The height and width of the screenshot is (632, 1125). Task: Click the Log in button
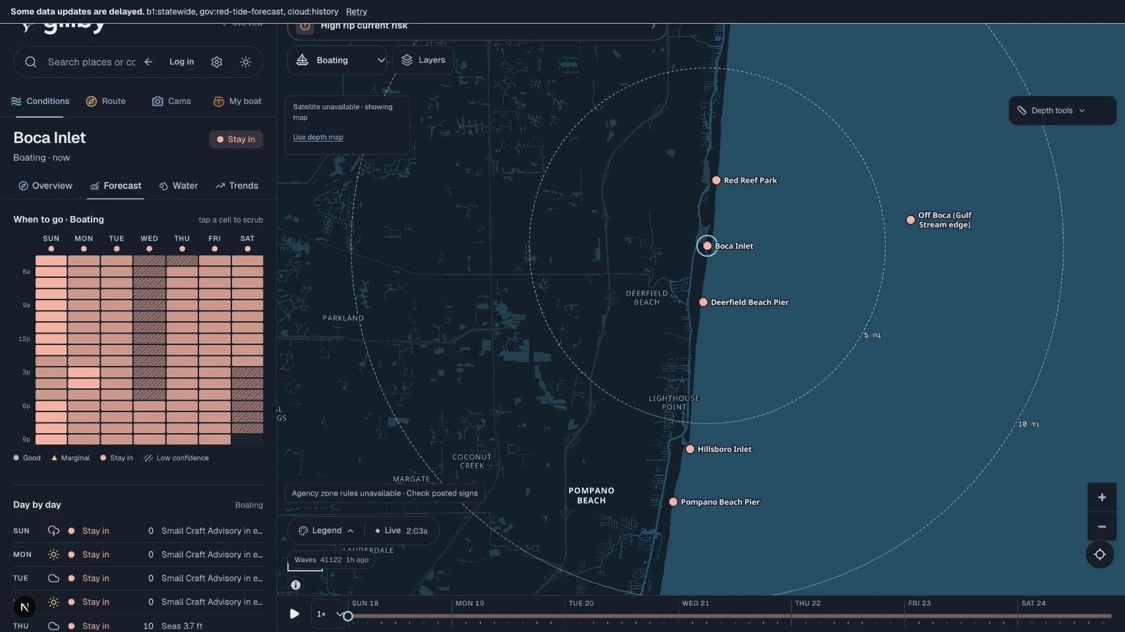181,62
